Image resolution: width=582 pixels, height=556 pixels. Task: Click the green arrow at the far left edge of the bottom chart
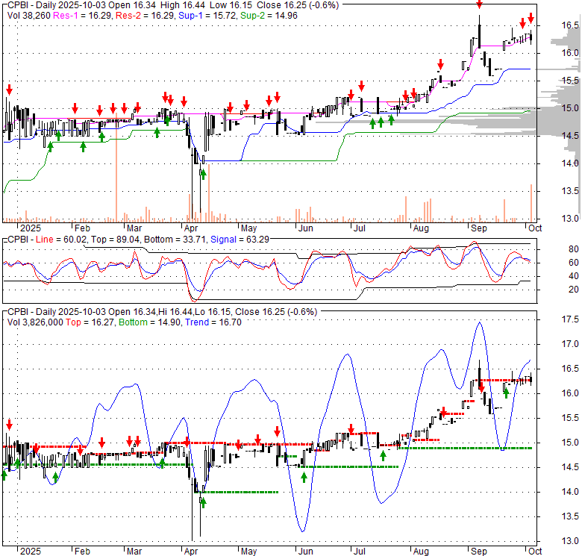tap(4, 475)
